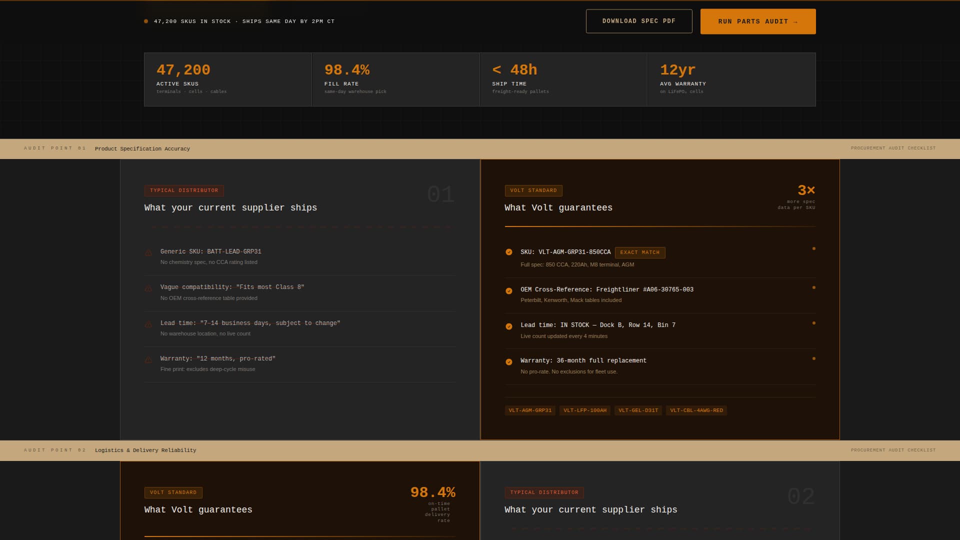
Task: Click the warning icon beside Generic SKU BATT-LEAD-GRP31
Action: [x=148, y=252]
